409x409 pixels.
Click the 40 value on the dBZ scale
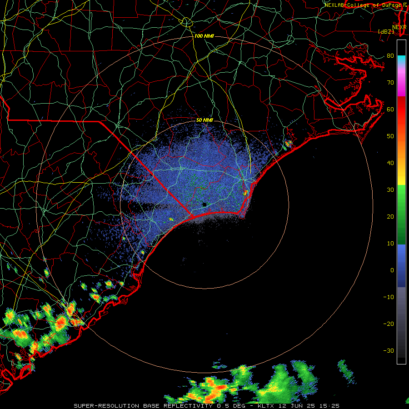pyautogui.click(x=390, y=163)
